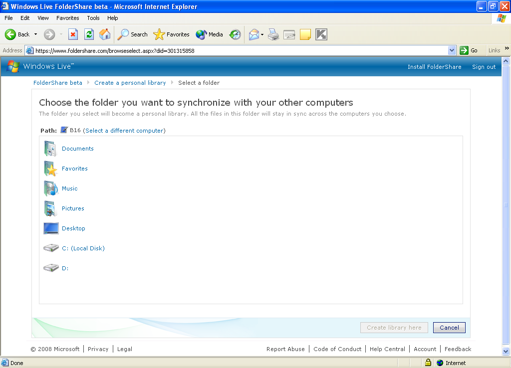Click the Forward arrow button
511x368 pixels.
49,34
